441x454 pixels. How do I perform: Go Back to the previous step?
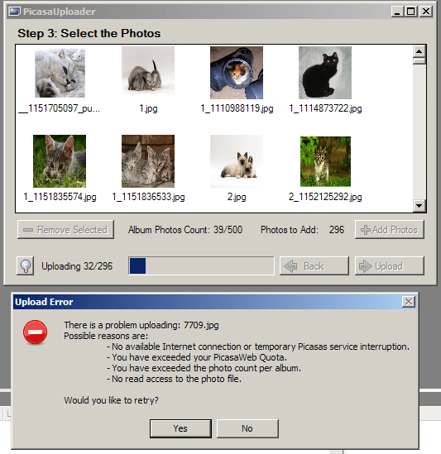(x=314, y=265)
